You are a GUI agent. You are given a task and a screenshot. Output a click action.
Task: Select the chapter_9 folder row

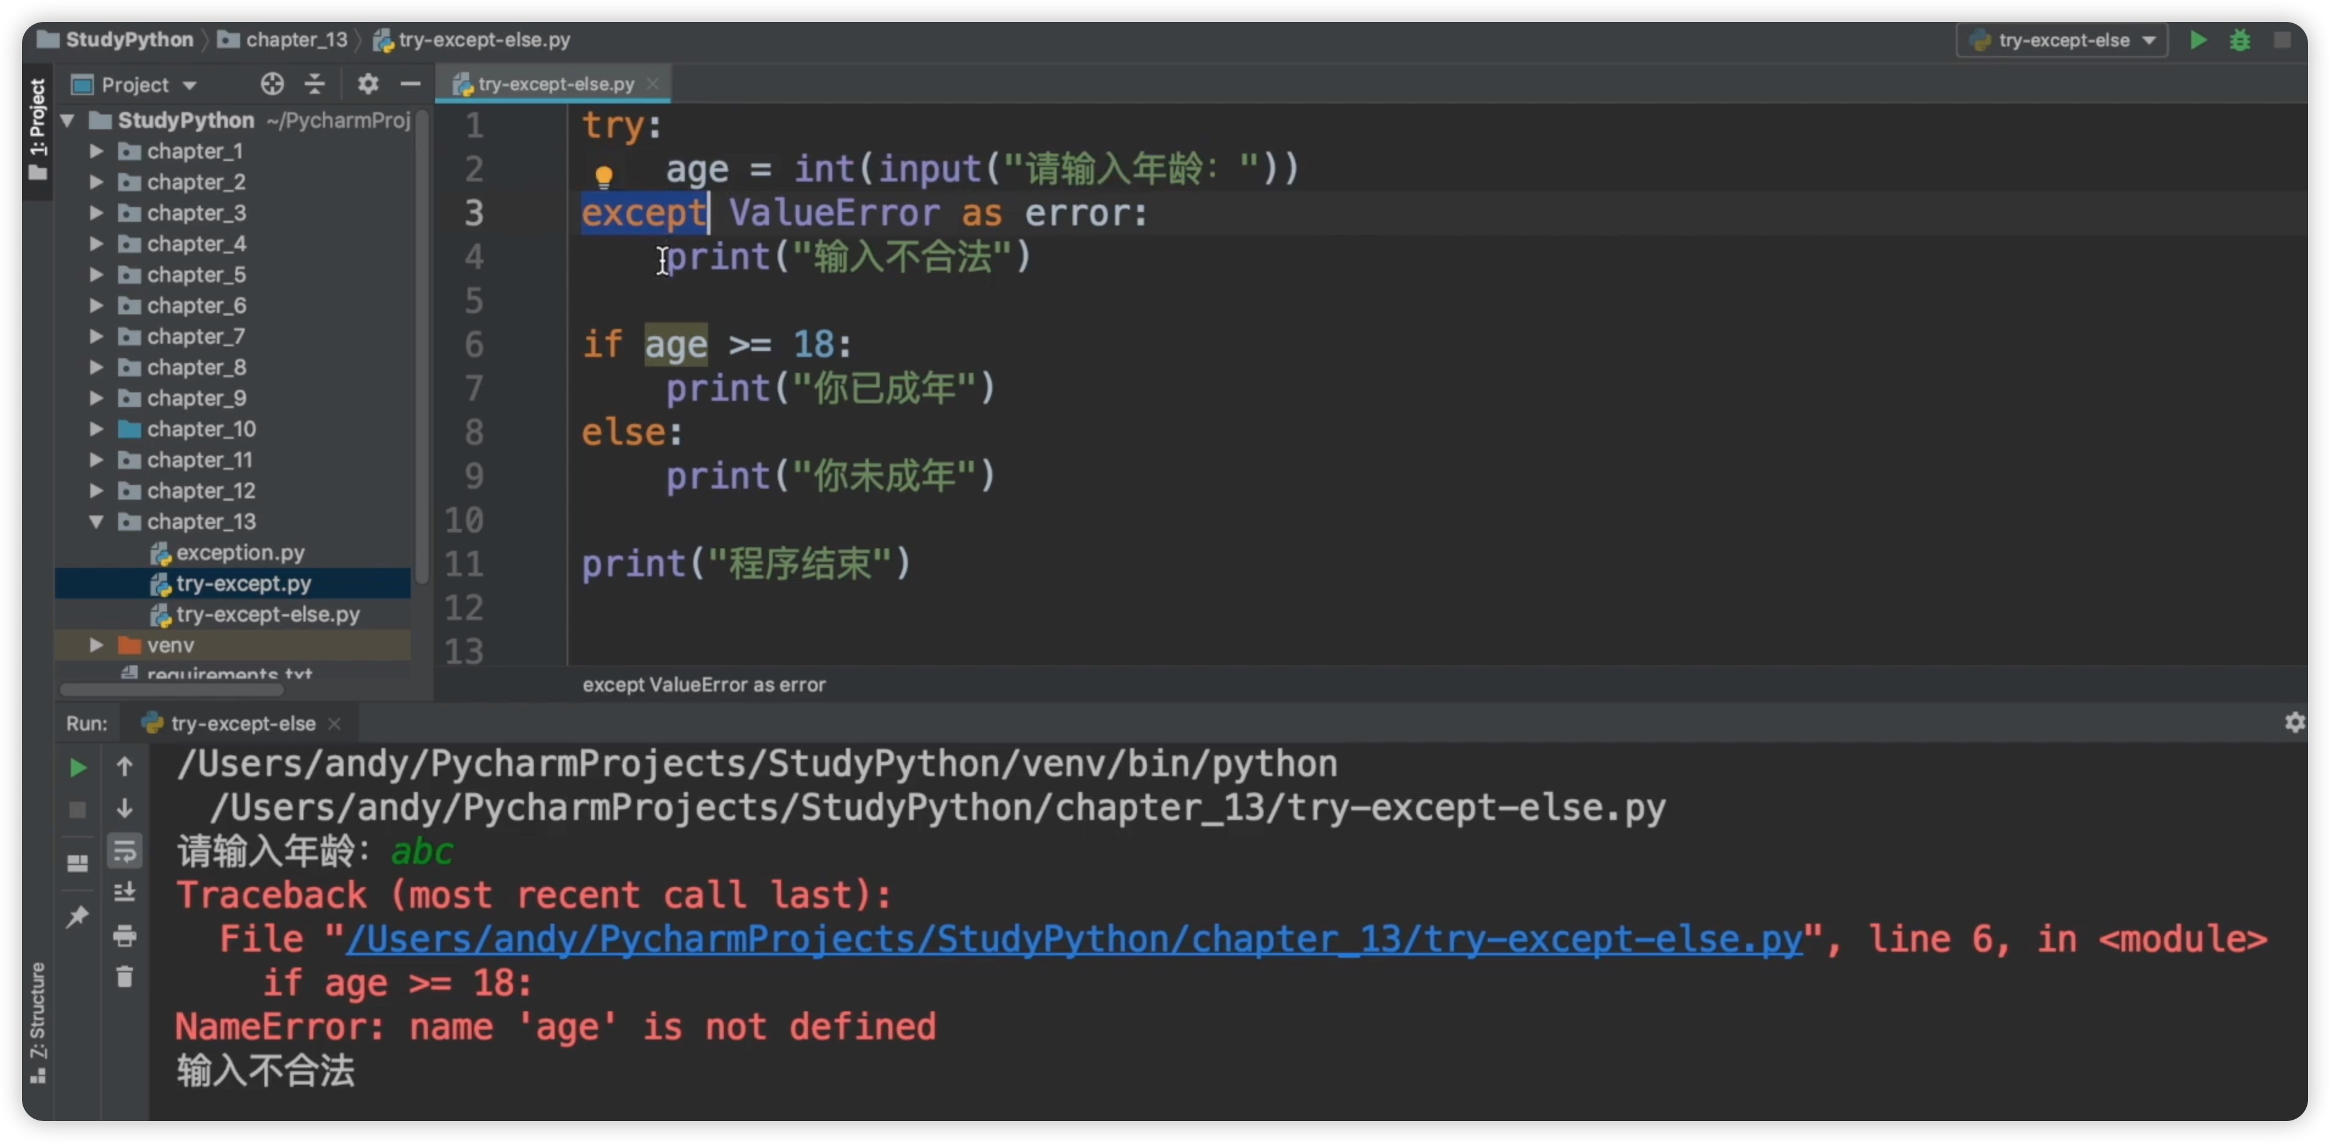[233, 398]
